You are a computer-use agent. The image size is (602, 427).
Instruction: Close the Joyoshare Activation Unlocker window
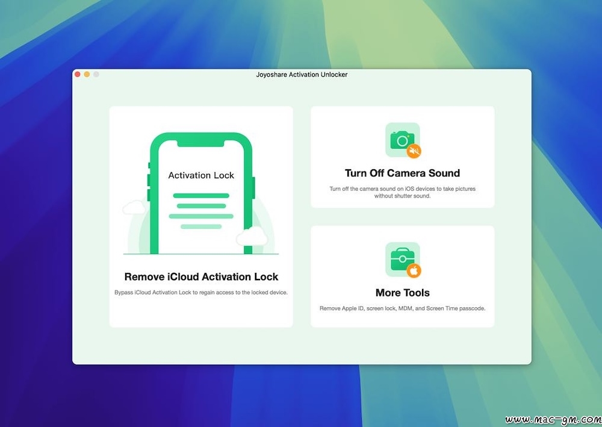pyautogui.click(x=78, y=75)
